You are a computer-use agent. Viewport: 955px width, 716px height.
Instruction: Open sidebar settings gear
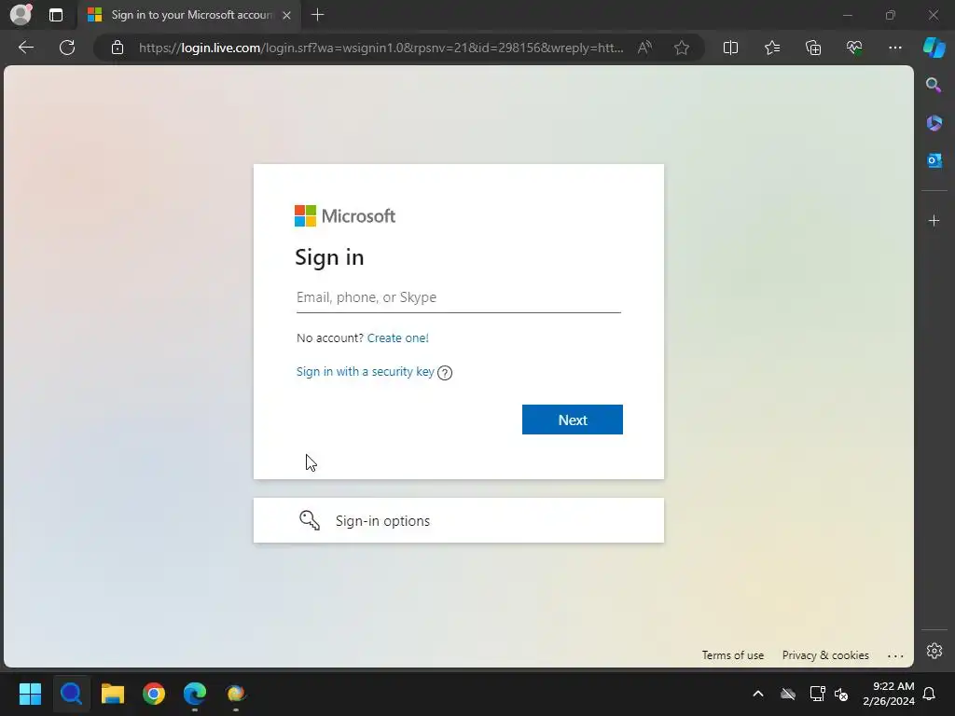pyautogui.click(x=934, y=651)
